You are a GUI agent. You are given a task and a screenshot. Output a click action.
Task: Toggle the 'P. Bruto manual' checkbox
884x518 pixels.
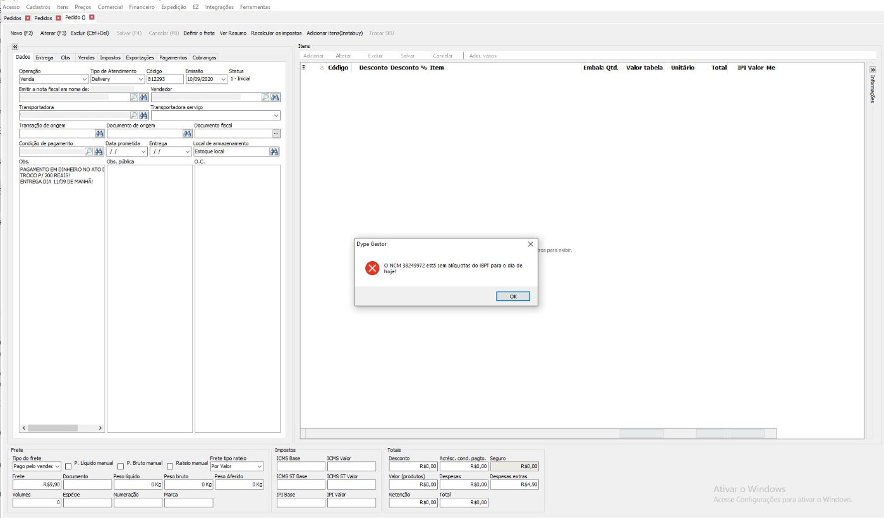121,466
